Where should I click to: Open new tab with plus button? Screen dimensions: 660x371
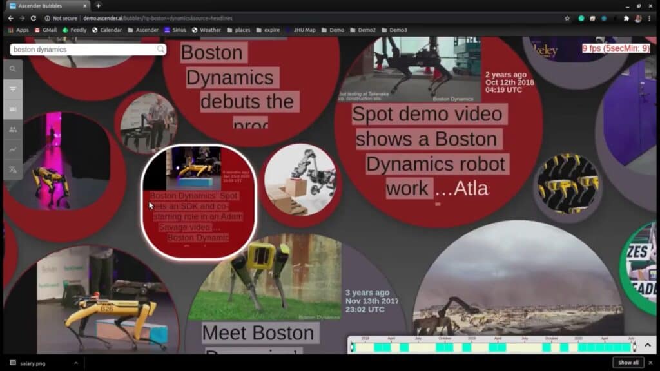(x=98, y=6)
